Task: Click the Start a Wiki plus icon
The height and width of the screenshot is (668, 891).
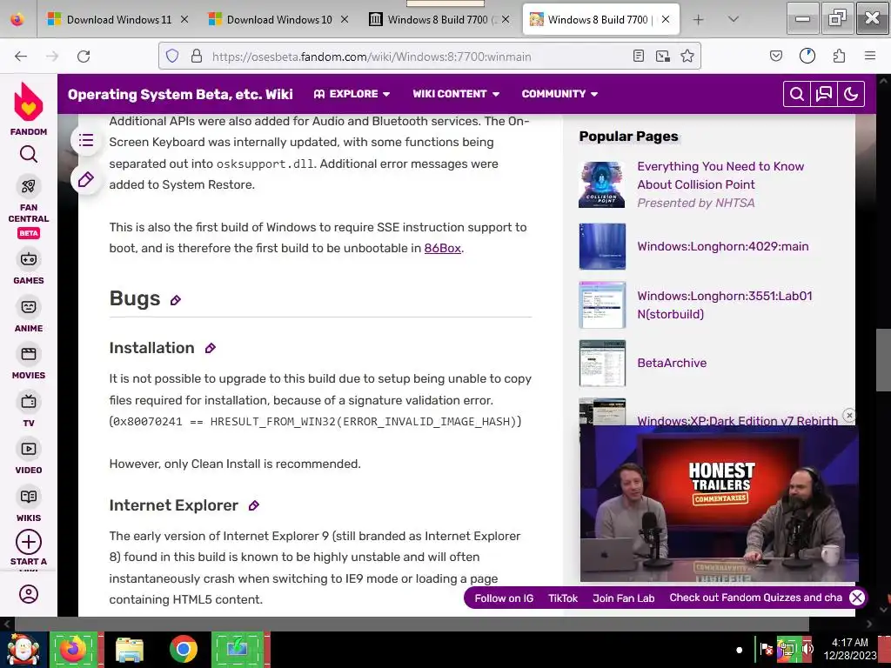Action: [29, 542]
